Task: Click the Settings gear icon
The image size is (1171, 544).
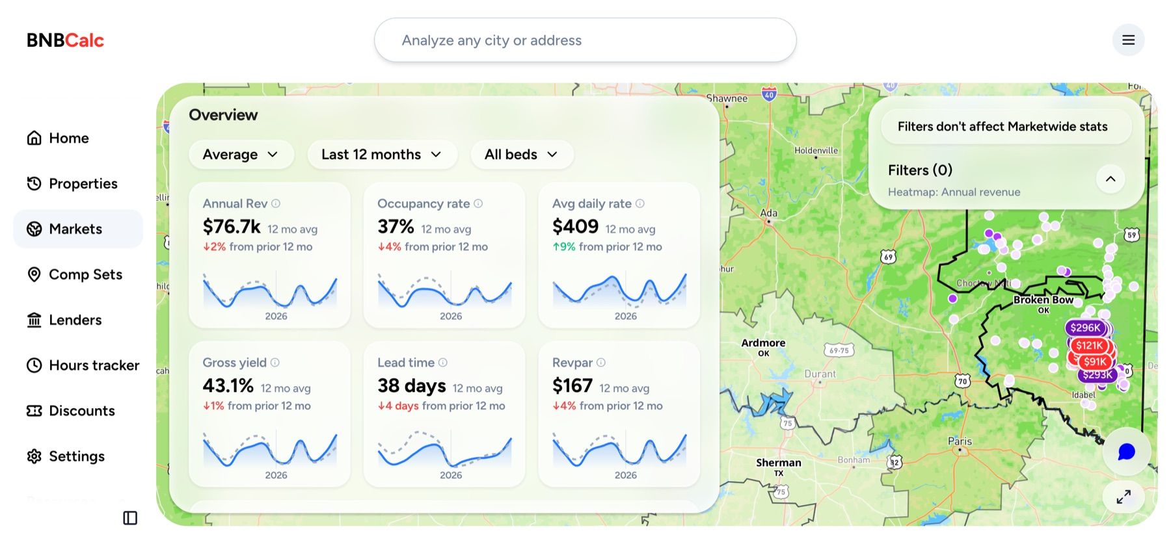Action: tap(34, 456)
